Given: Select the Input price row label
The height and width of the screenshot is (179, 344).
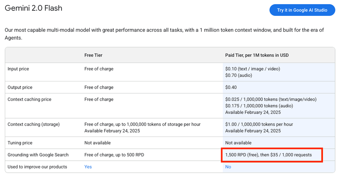Looking at the screenshot, I should [x=18, y=69].
